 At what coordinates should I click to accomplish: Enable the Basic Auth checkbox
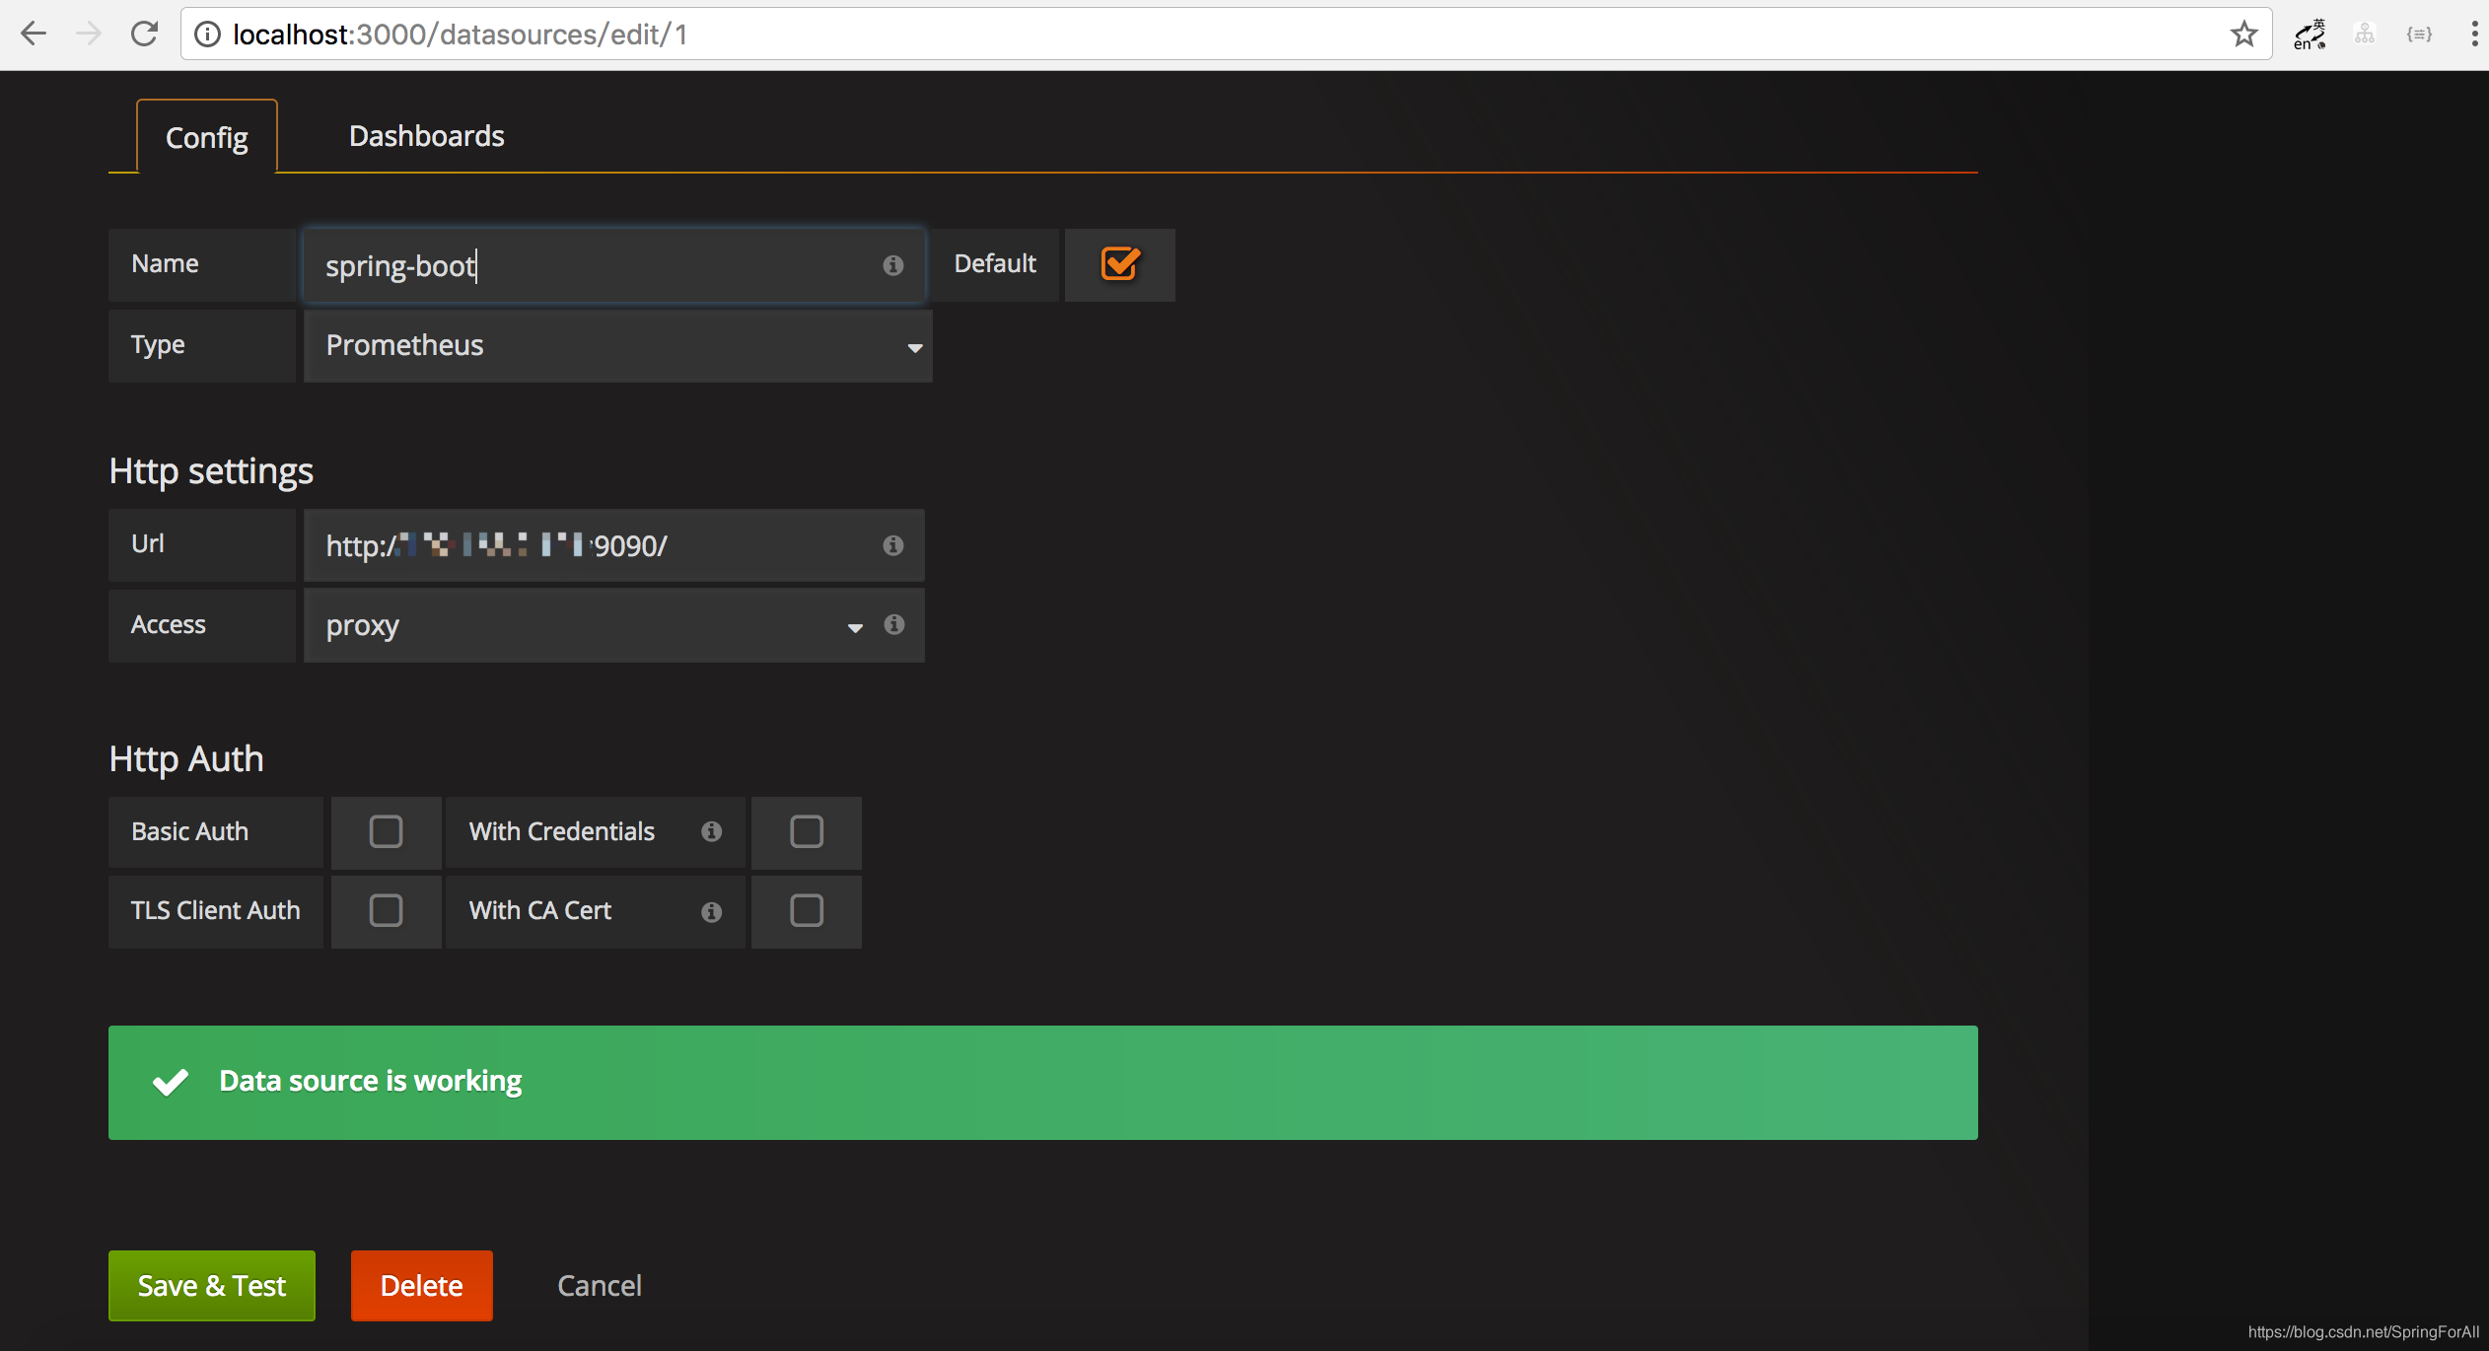(x=386, y=831)
